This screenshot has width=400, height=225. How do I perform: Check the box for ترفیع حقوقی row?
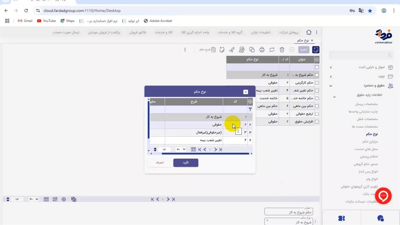317,114
